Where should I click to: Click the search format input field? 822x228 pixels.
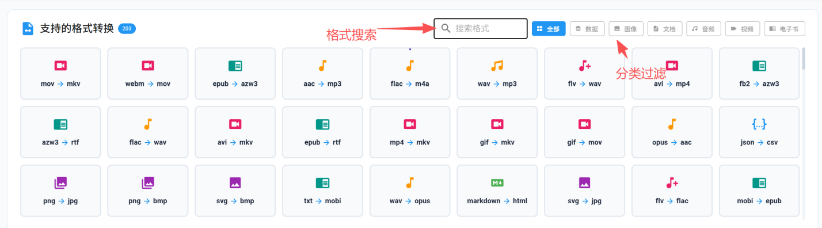[481, 28]
